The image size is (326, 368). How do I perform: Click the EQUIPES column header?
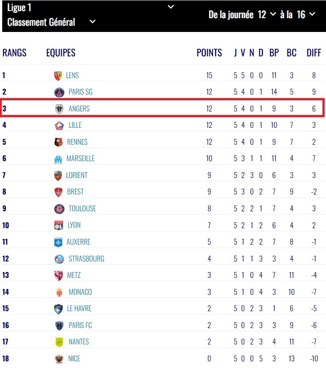[x=61, y=53]
